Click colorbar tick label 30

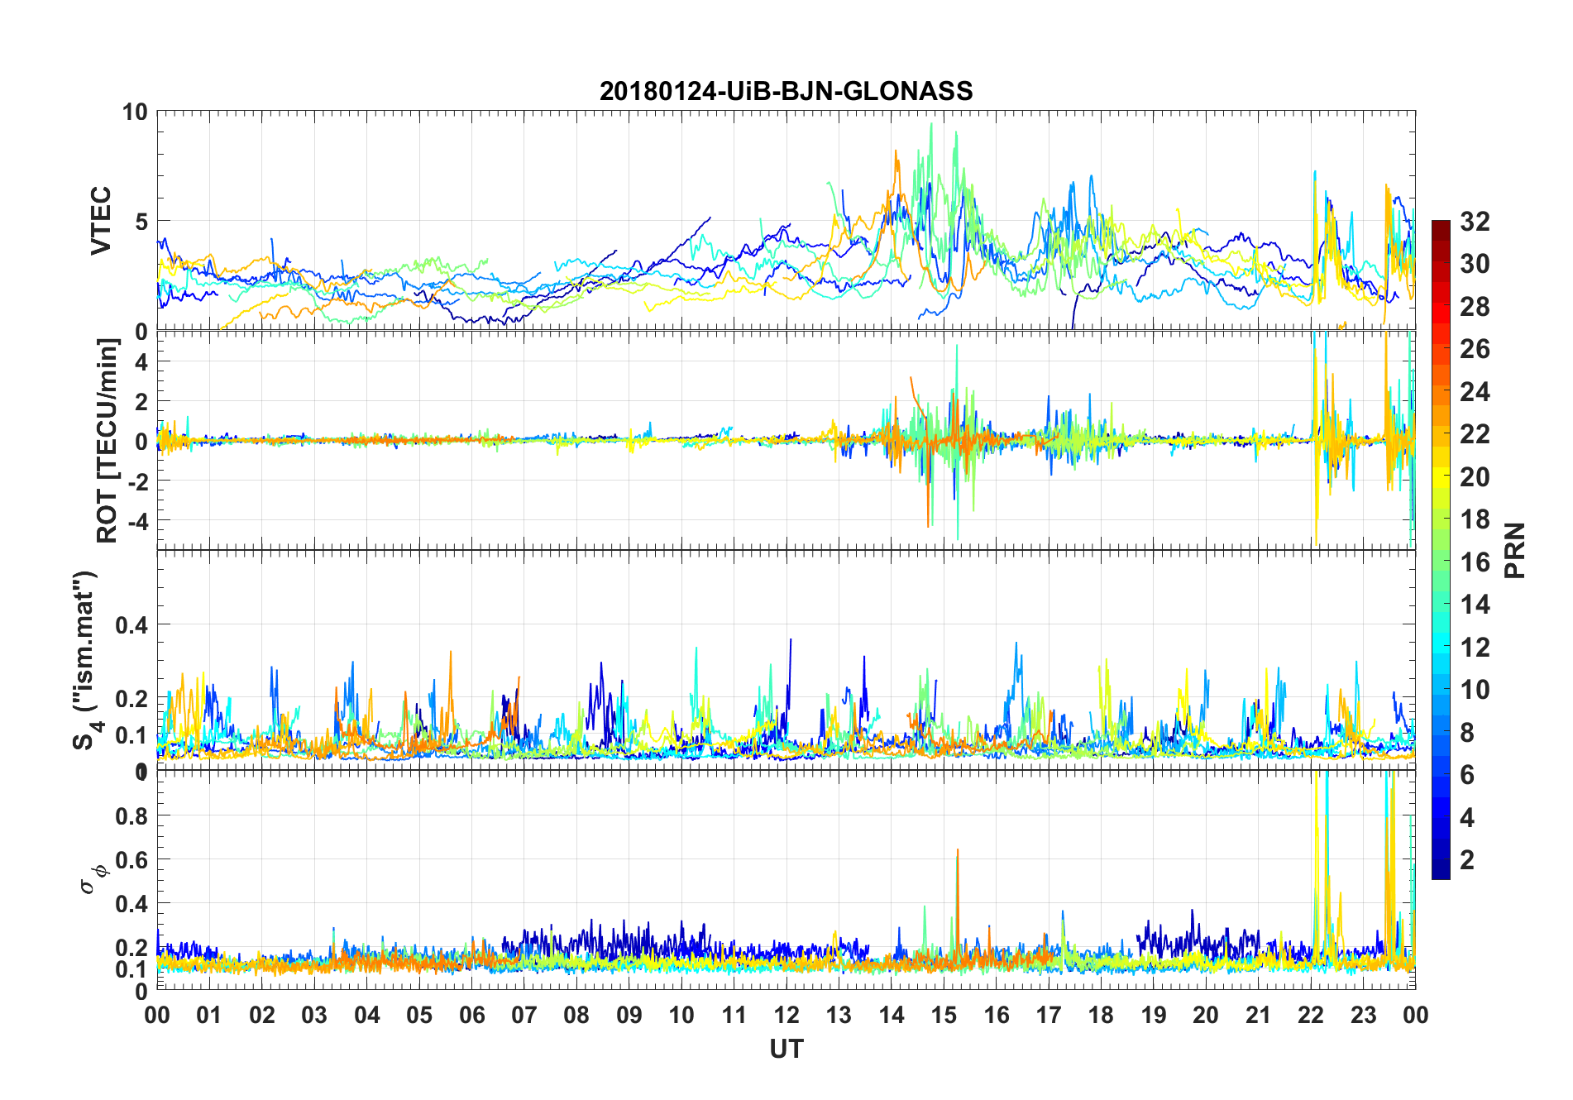[x=1475, y=264]
